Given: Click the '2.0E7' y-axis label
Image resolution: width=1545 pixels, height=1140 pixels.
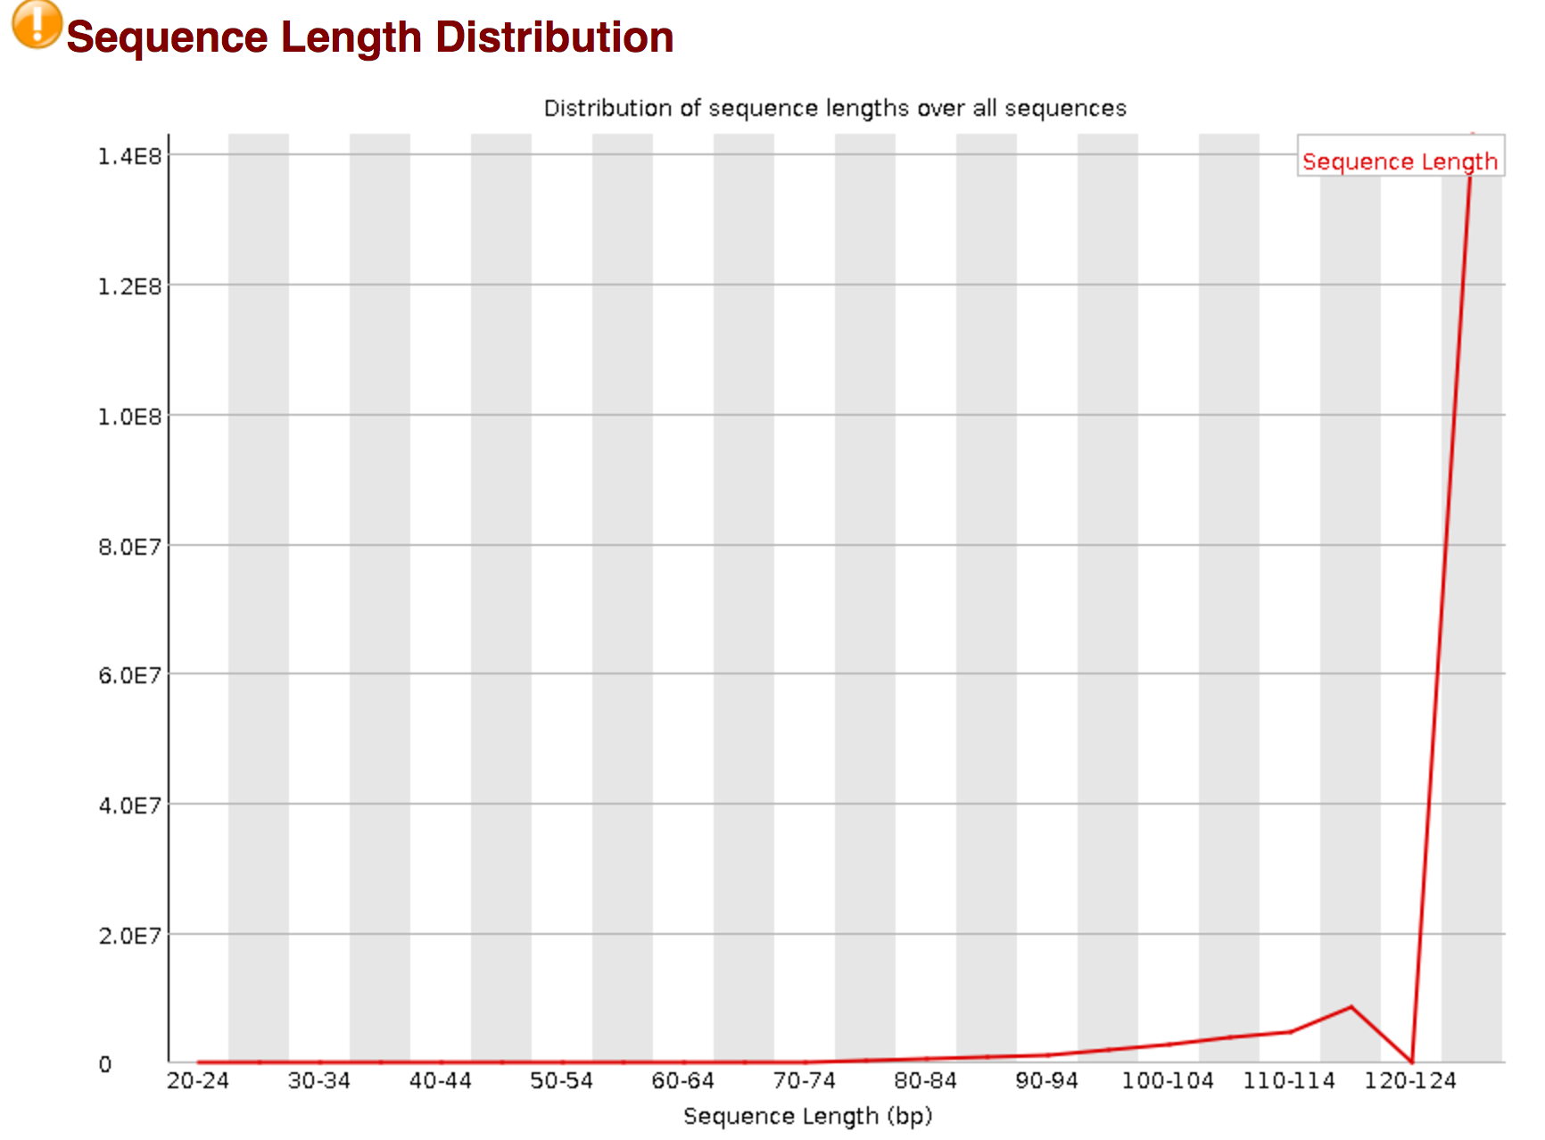Looking at the screenshot, I should [130, 936].
